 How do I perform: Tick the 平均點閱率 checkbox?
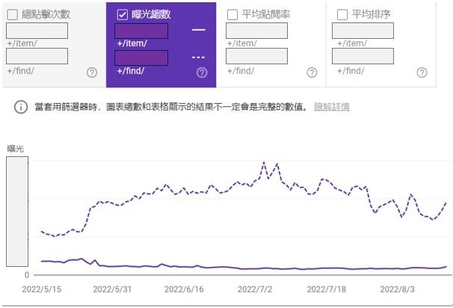232,14
